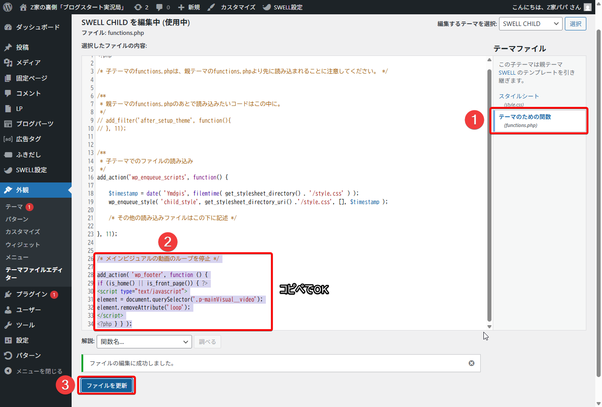602x407 pixels.
Task: Click the 固定ページ page icon
Action: [8, 78]
